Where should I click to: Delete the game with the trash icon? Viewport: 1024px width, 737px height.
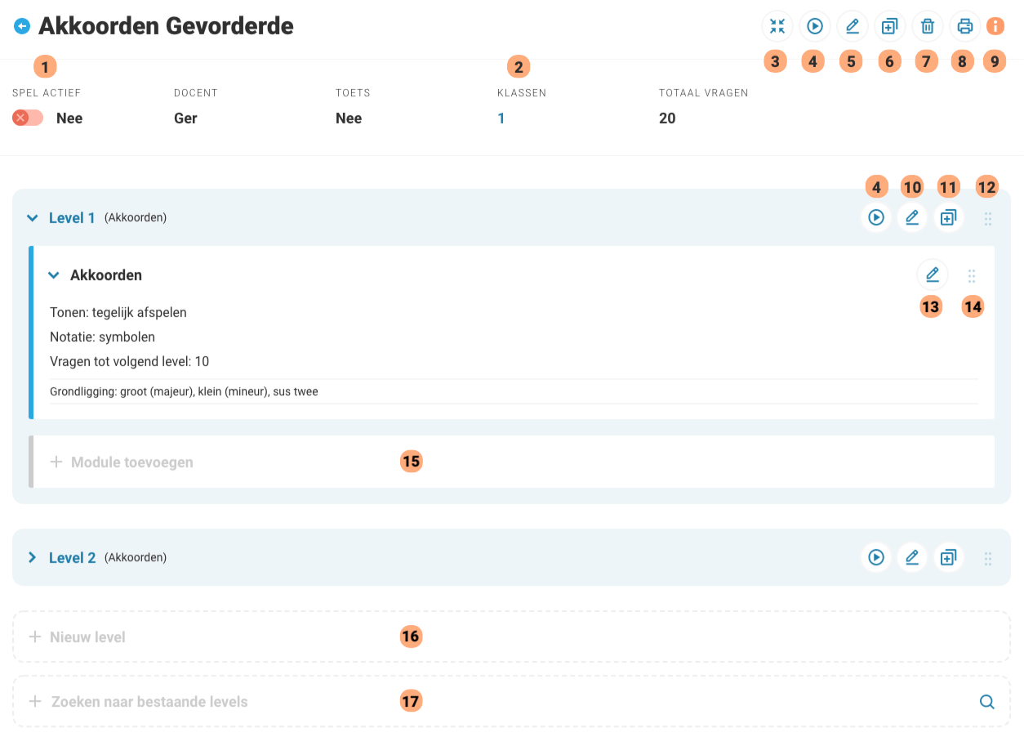coord(928,26)
